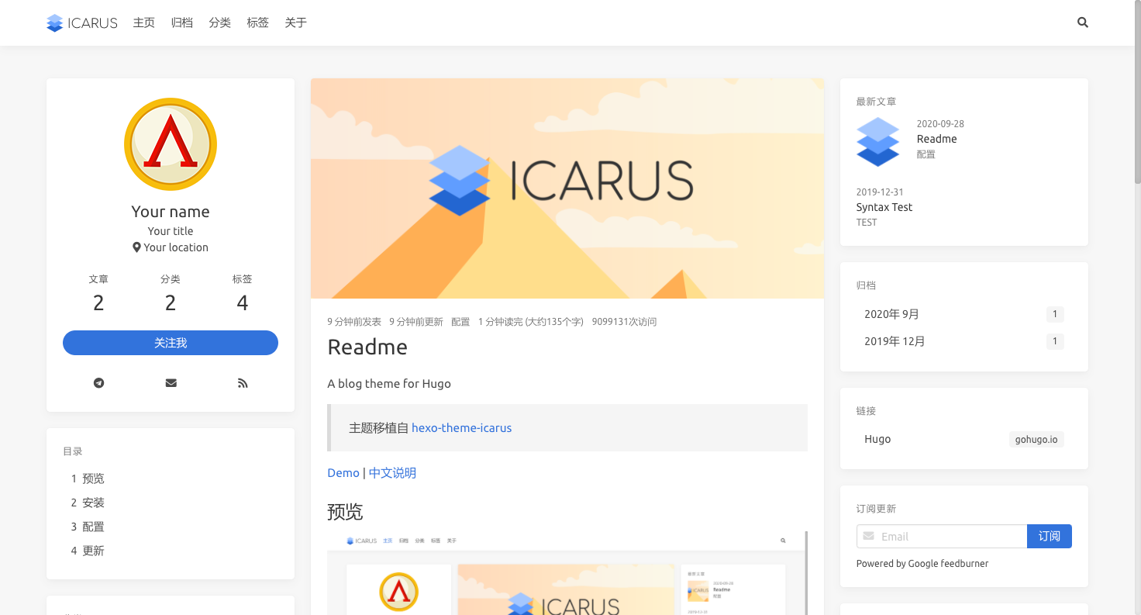Click the 预览 section heading
This screenshot has height=615, width=1141.
click(x=346, y=512)
